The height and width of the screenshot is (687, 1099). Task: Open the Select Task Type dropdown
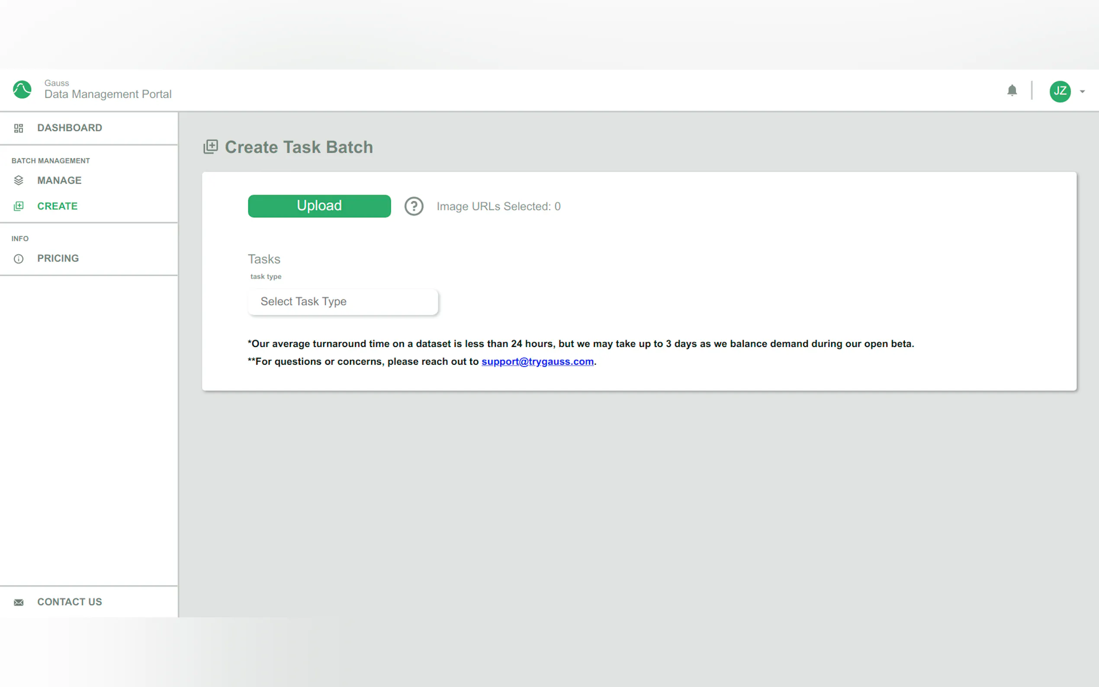[343, 302]
